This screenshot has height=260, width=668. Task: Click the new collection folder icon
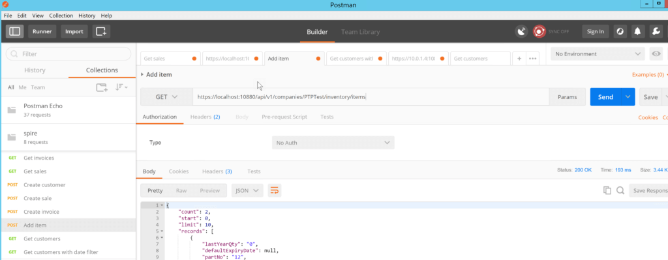point(101,87)
